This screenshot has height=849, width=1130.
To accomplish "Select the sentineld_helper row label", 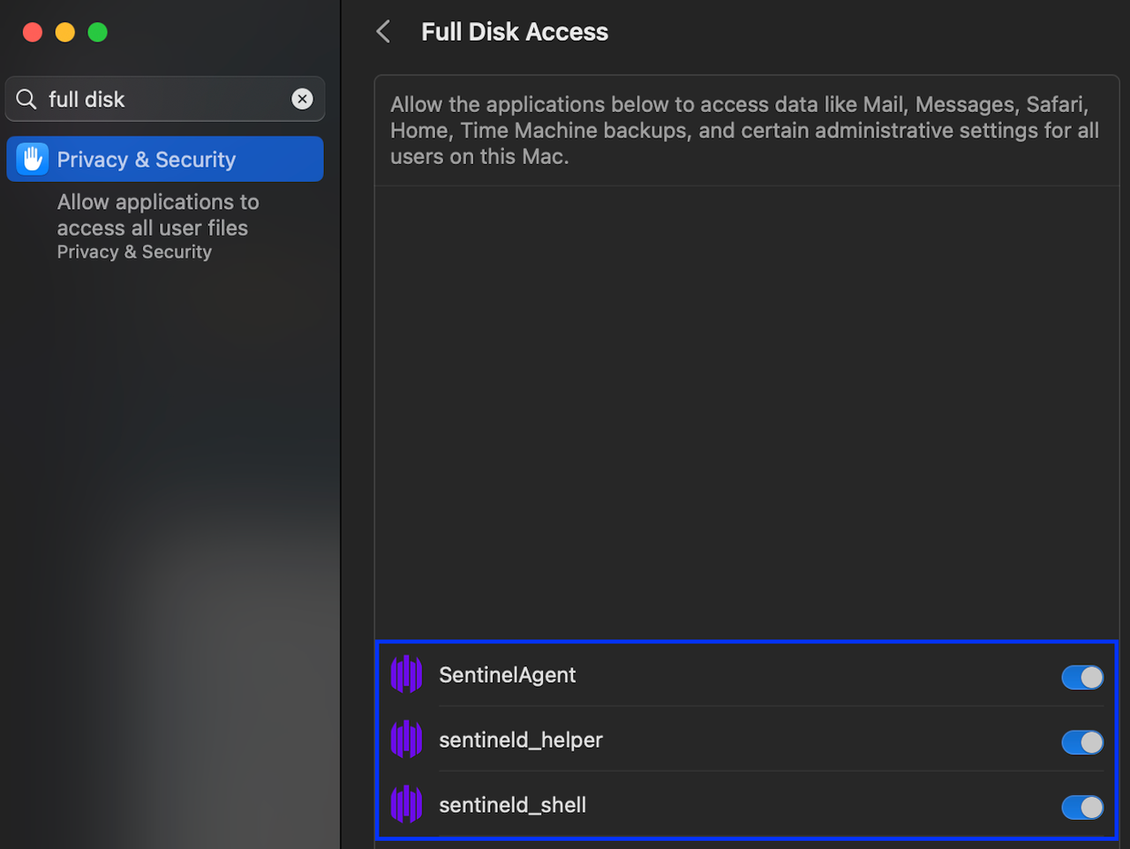I will coord(521,740).
